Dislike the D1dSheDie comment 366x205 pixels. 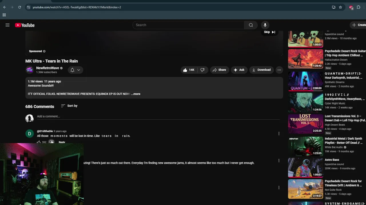(x=51, y=142)
